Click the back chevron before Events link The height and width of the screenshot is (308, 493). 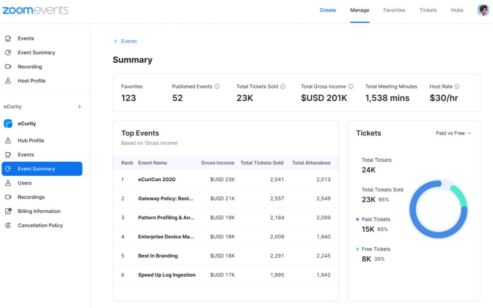pyautogui.click(x=115, y=41)
